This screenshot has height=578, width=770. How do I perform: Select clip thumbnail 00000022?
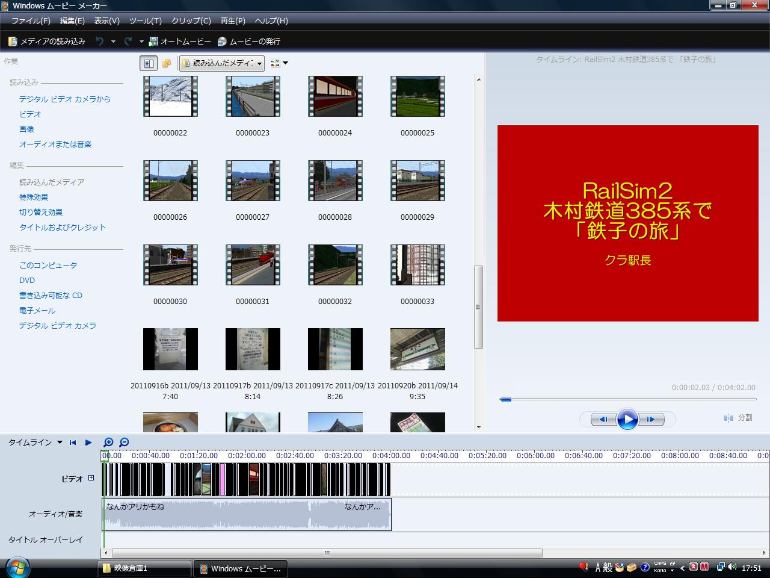(x=170, y=96)
